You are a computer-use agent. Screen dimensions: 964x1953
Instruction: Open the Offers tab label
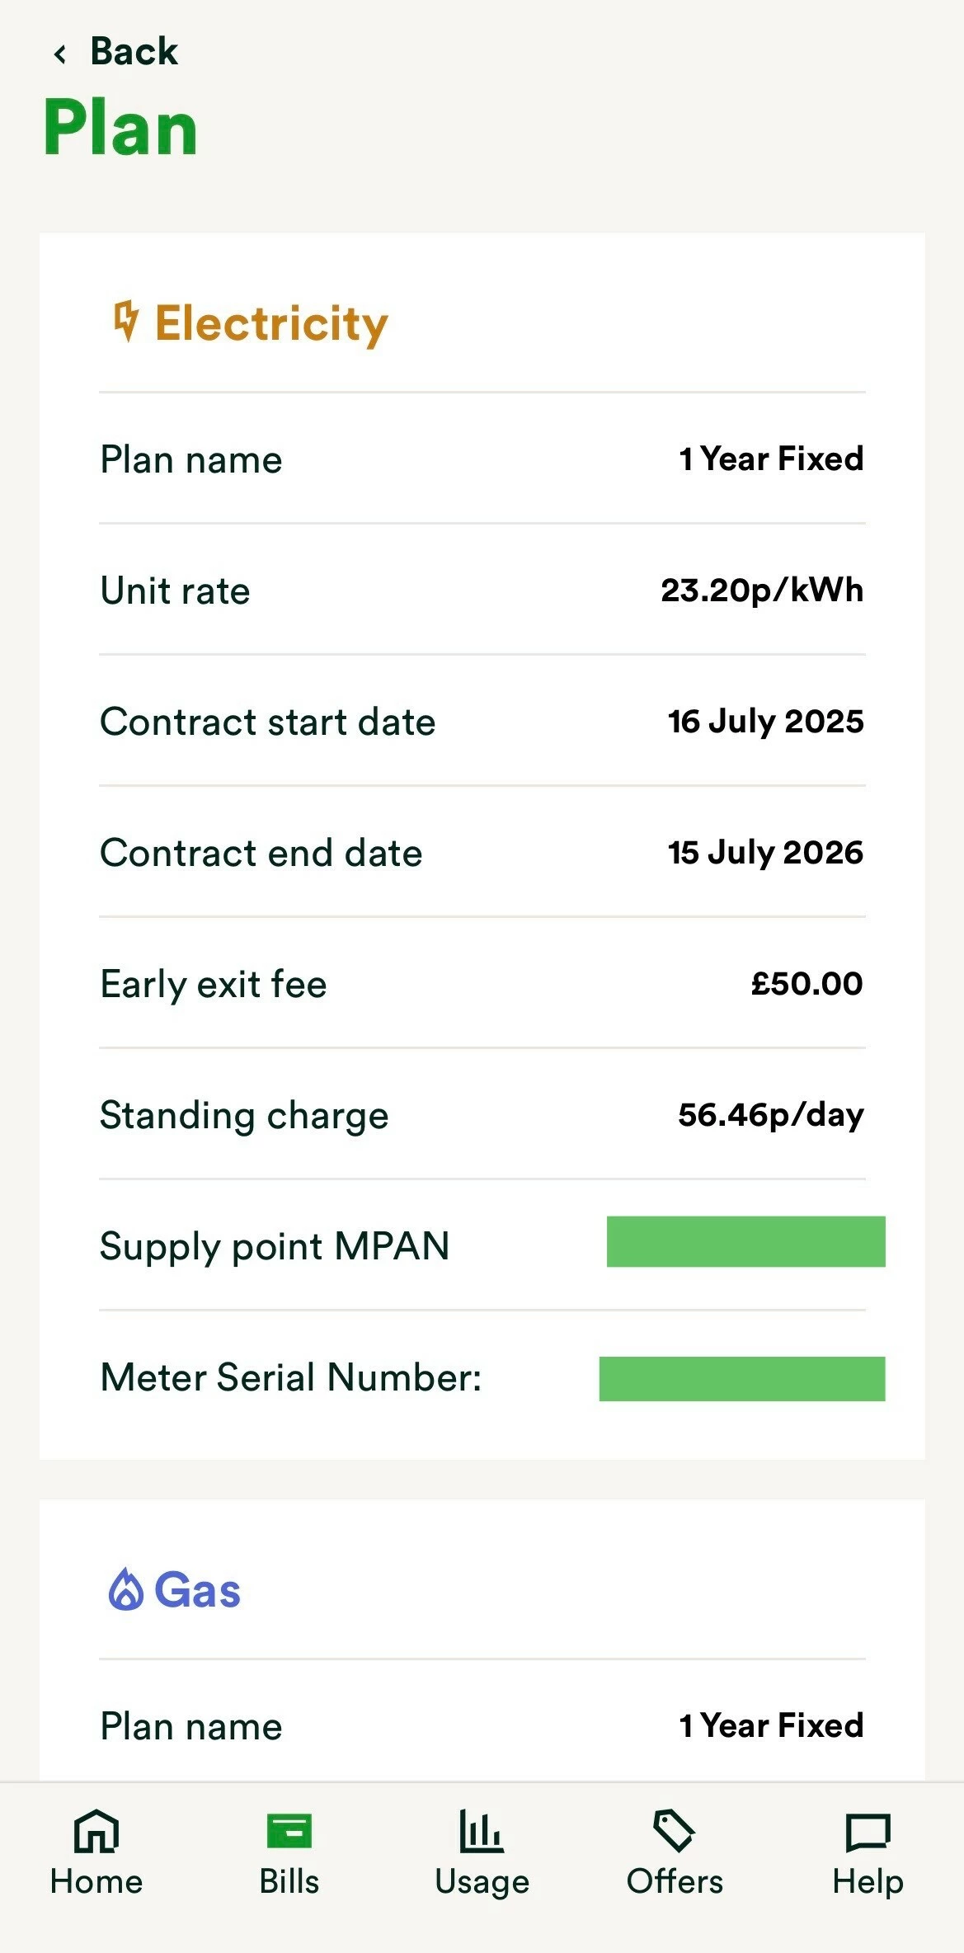coord(674,1882)
